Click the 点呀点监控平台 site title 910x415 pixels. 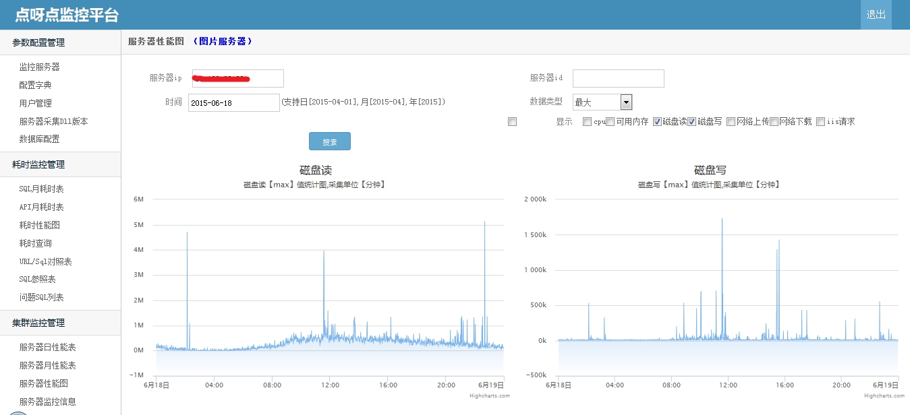point(67,15)
